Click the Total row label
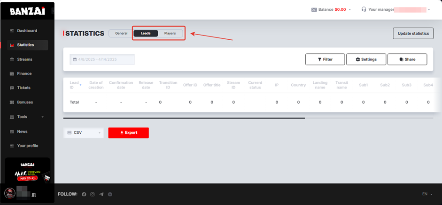 coord(74,102)
